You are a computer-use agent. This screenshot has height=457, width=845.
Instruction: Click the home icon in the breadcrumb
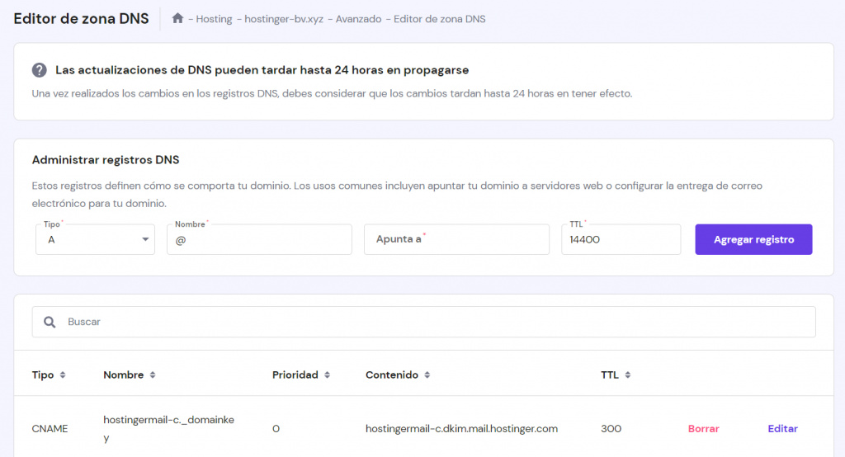(x=177, y=18)
